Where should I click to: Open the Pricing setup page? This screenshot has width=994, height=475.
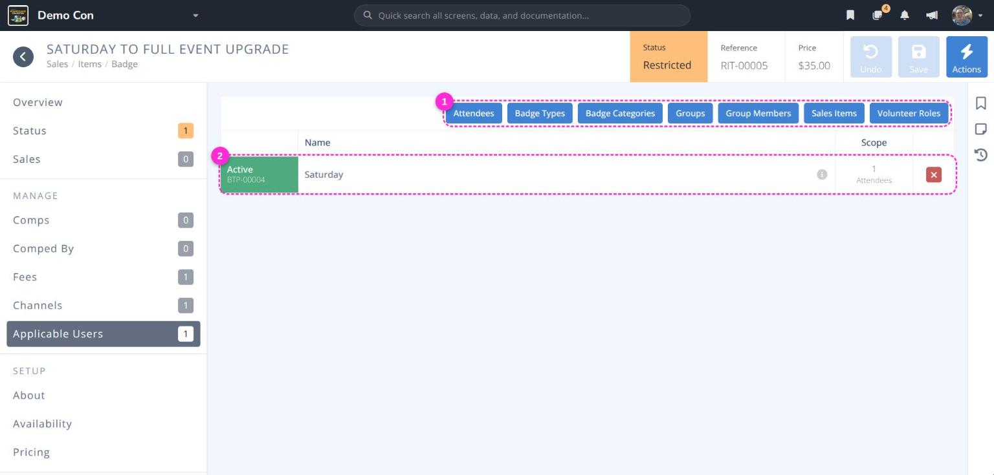tap(104, 452)
